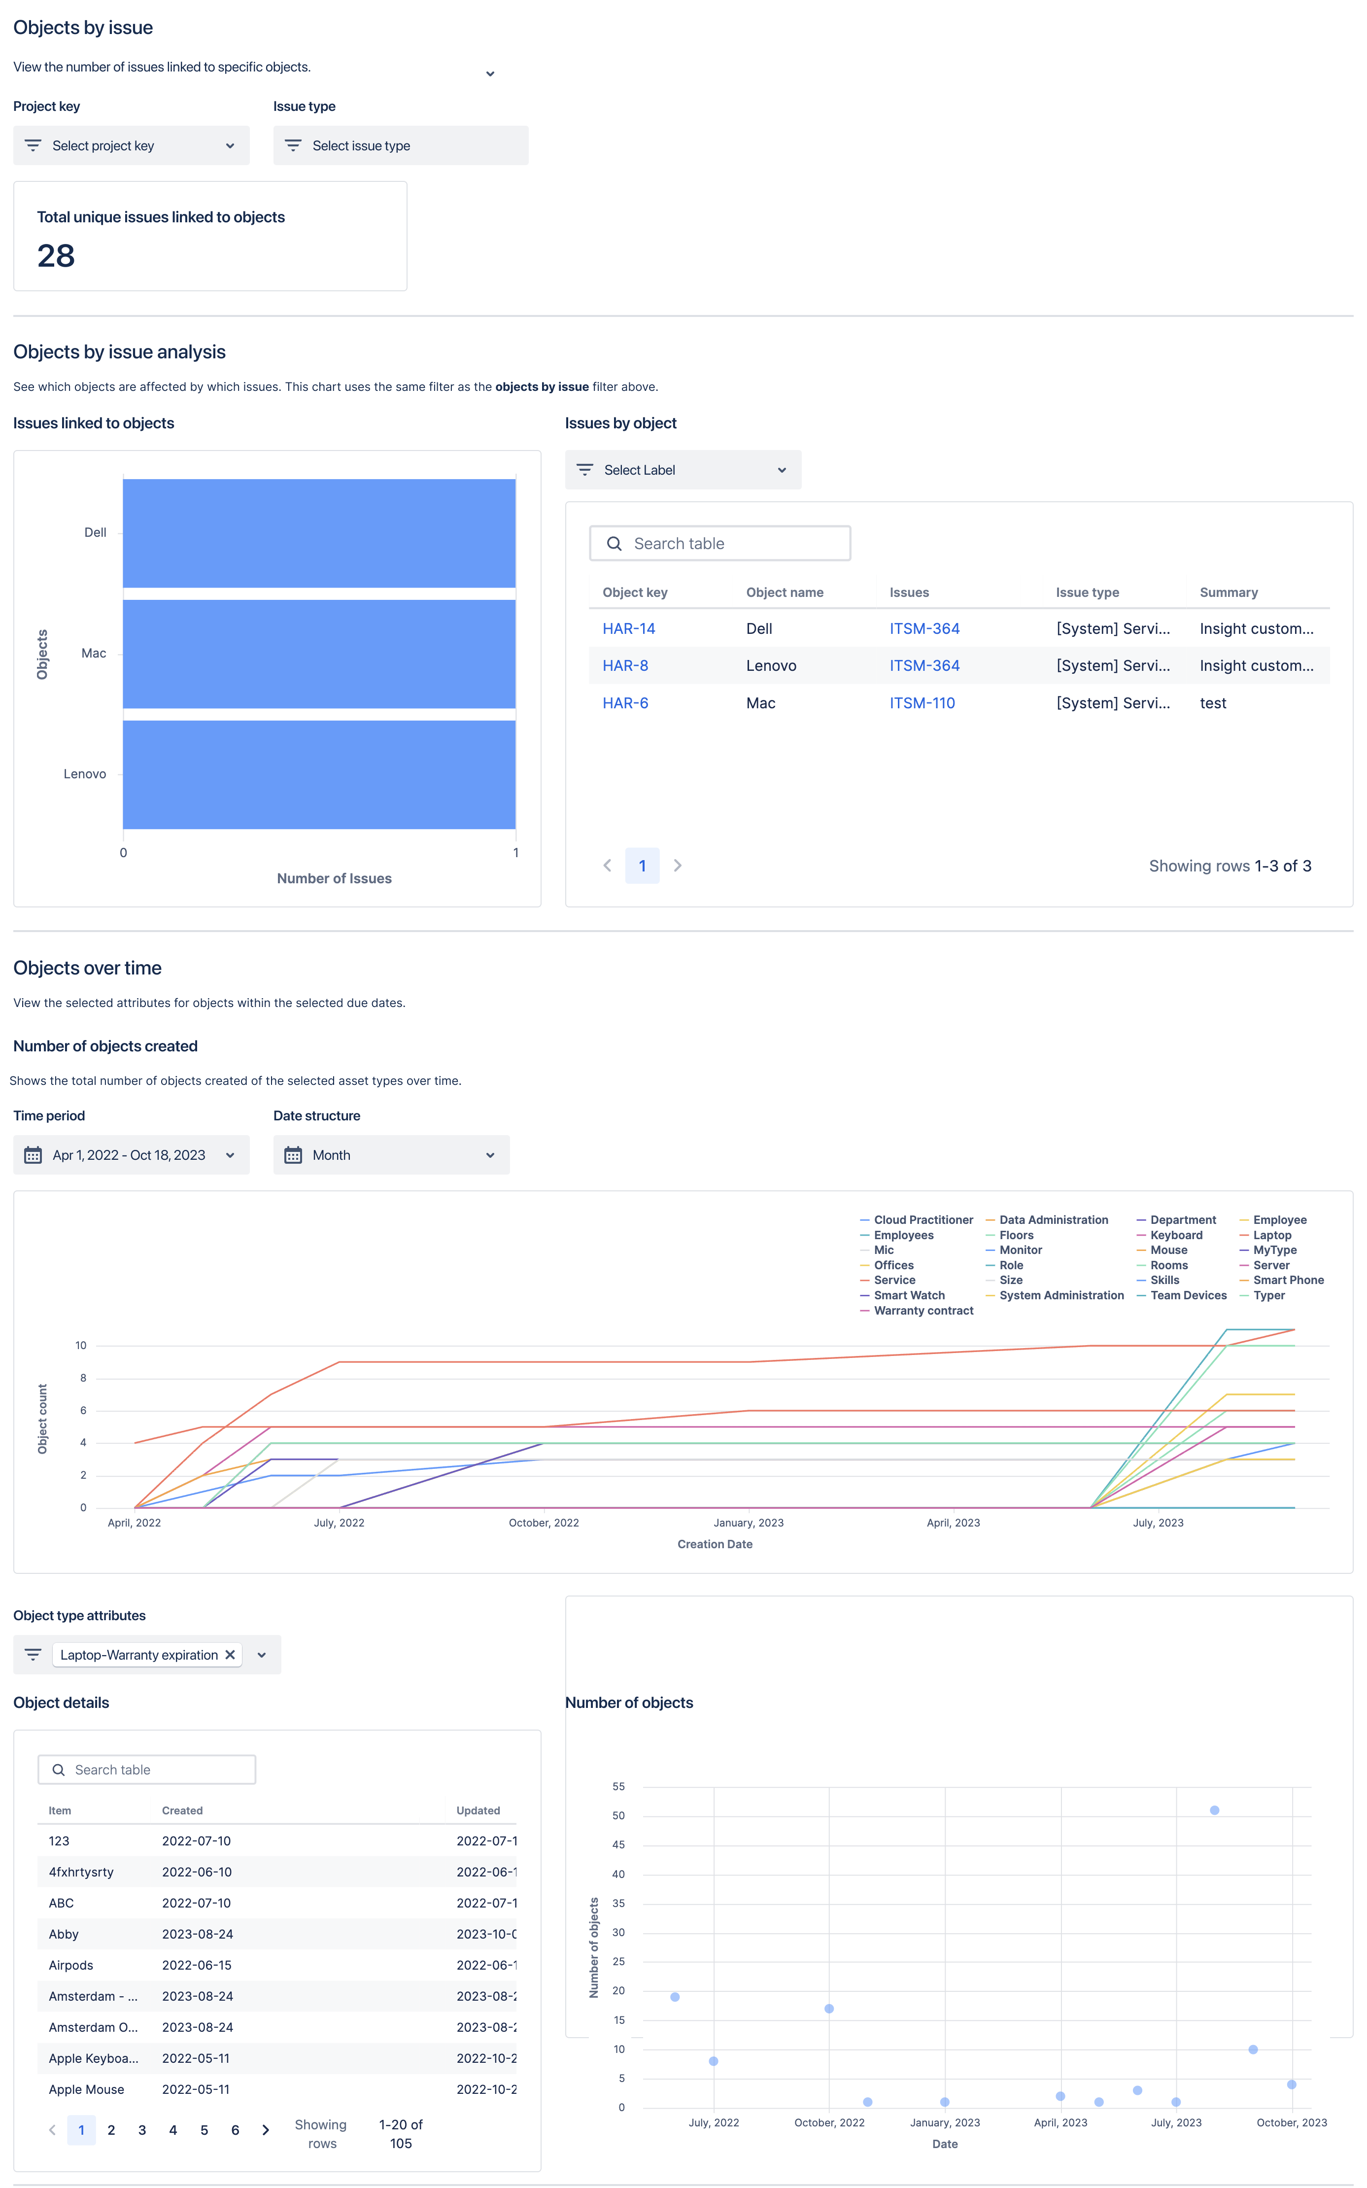
Task: Toggle Team Devices legend series
Action: pyautogui.click(x=1181, y=1295)
